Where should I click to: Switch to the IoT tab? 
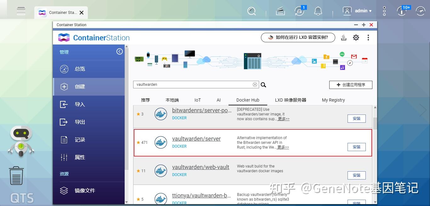point(197,100)
